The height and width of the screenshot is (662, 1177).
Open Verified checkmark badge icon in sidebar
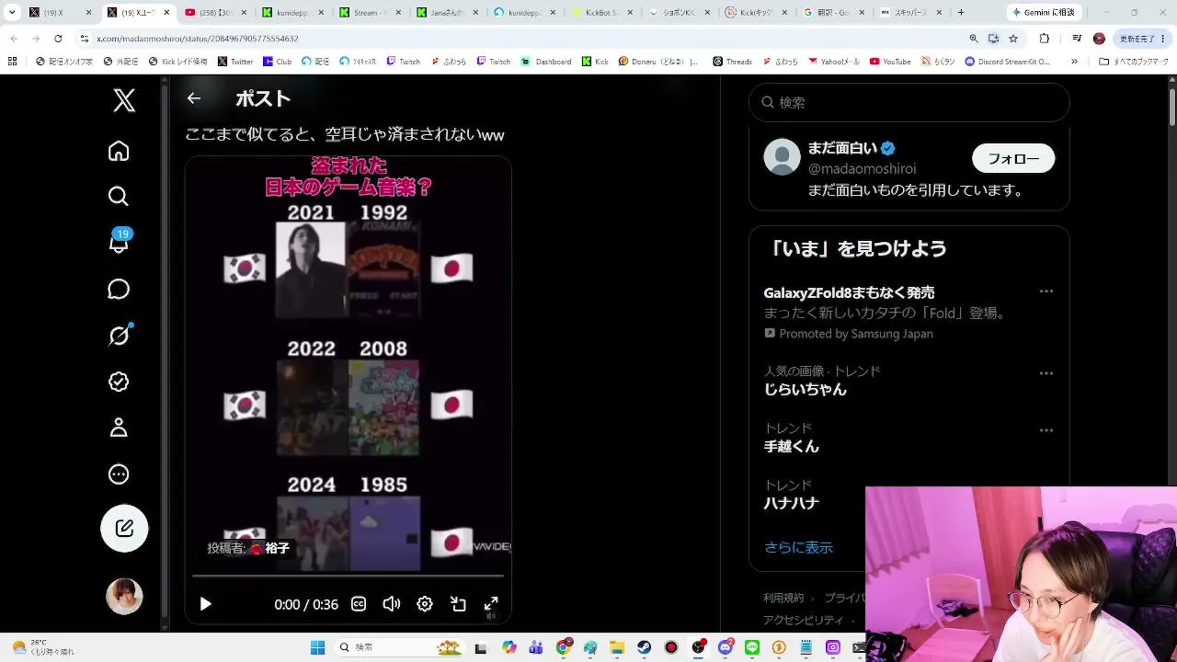tap(119, 382)
